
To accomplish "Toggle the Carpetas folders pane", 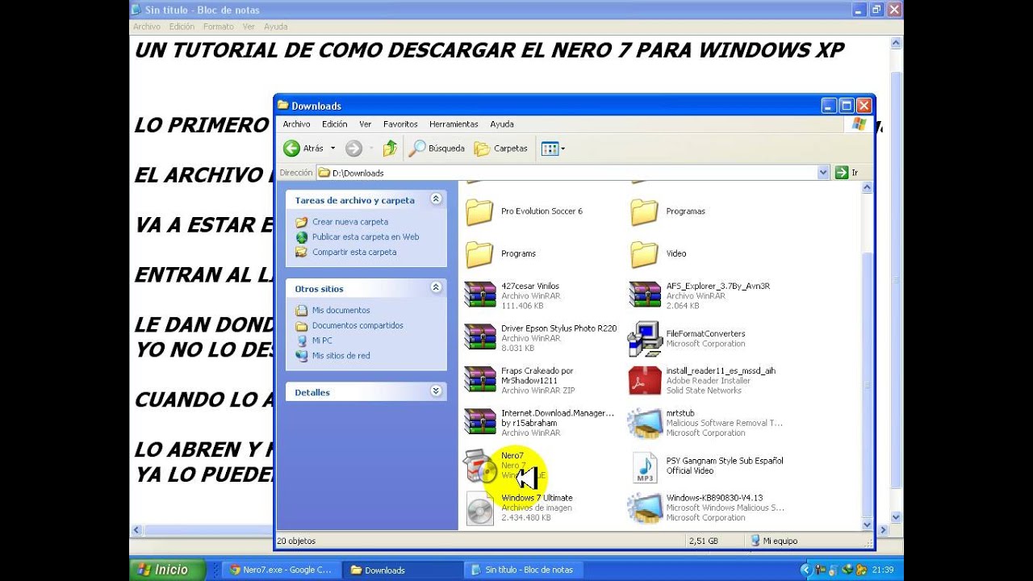I will pyautogui.click(x=501, y=148).
